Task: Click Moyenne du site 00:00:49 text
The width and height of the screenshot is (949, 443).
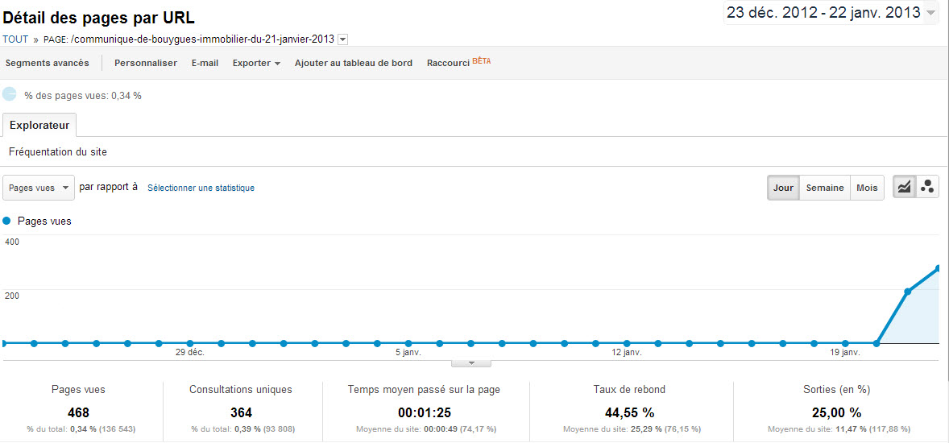Action: click(x=425, y=429)
